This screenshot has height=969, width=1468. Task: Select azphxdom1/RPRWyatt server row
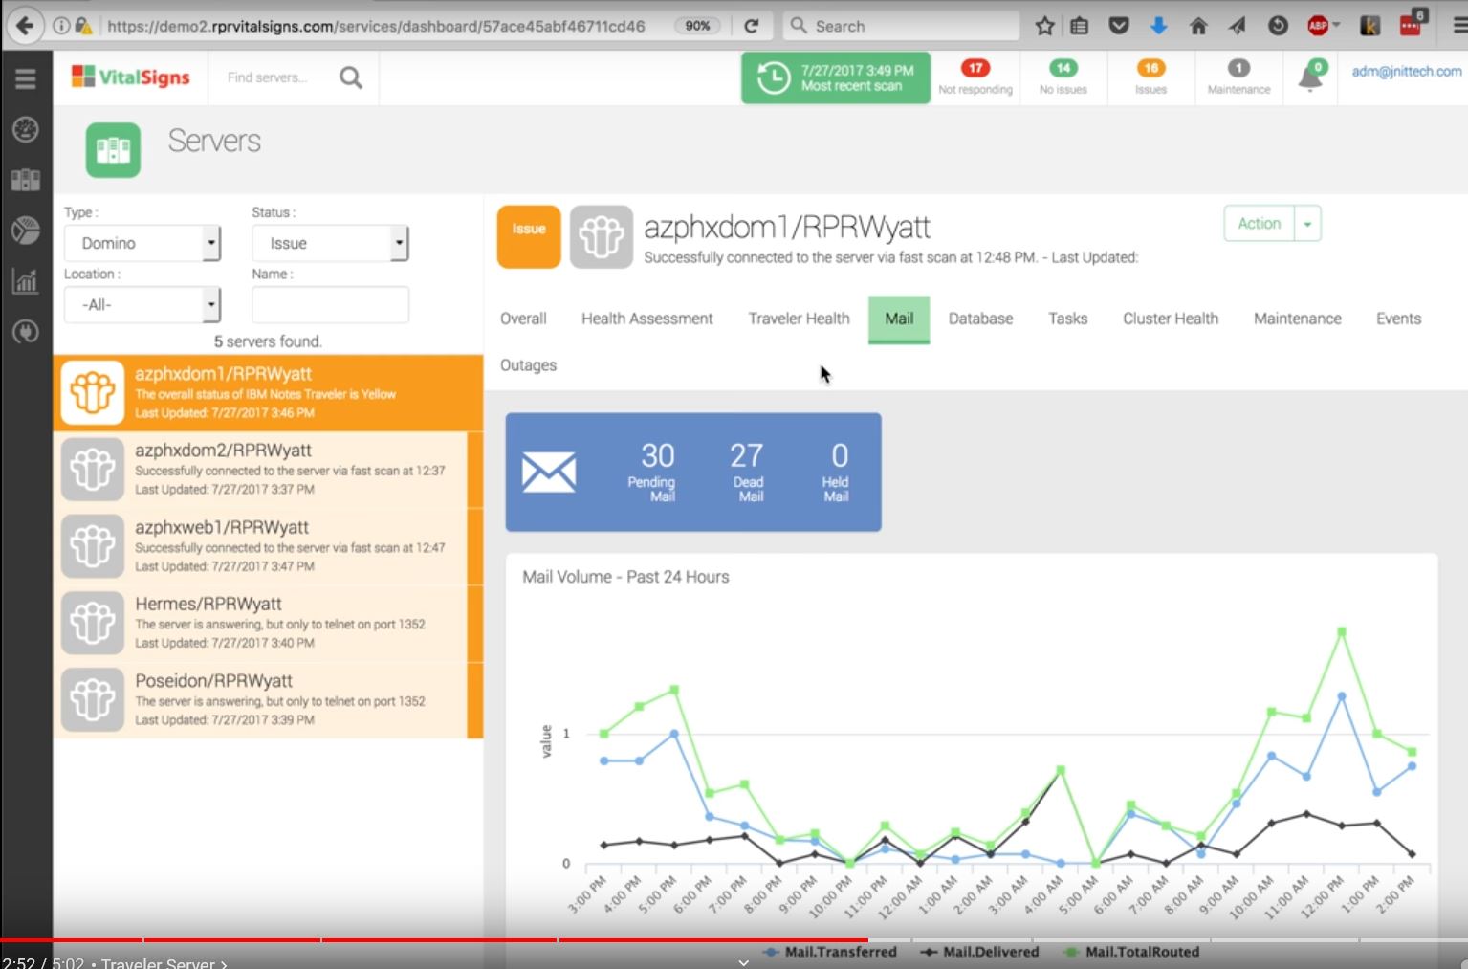[x=268, y=392]
